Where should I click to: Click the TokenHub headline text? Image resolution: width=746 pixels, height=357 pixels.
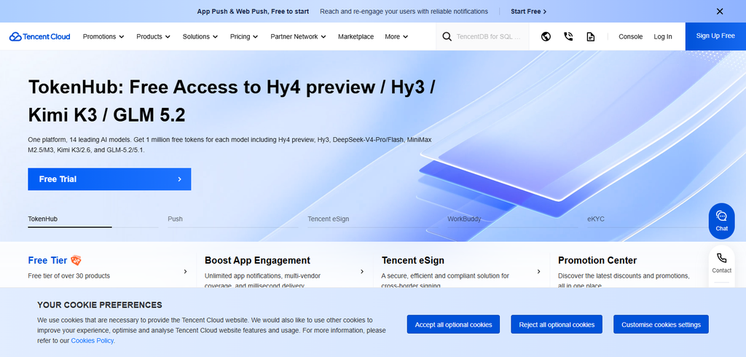click(232, 101)
